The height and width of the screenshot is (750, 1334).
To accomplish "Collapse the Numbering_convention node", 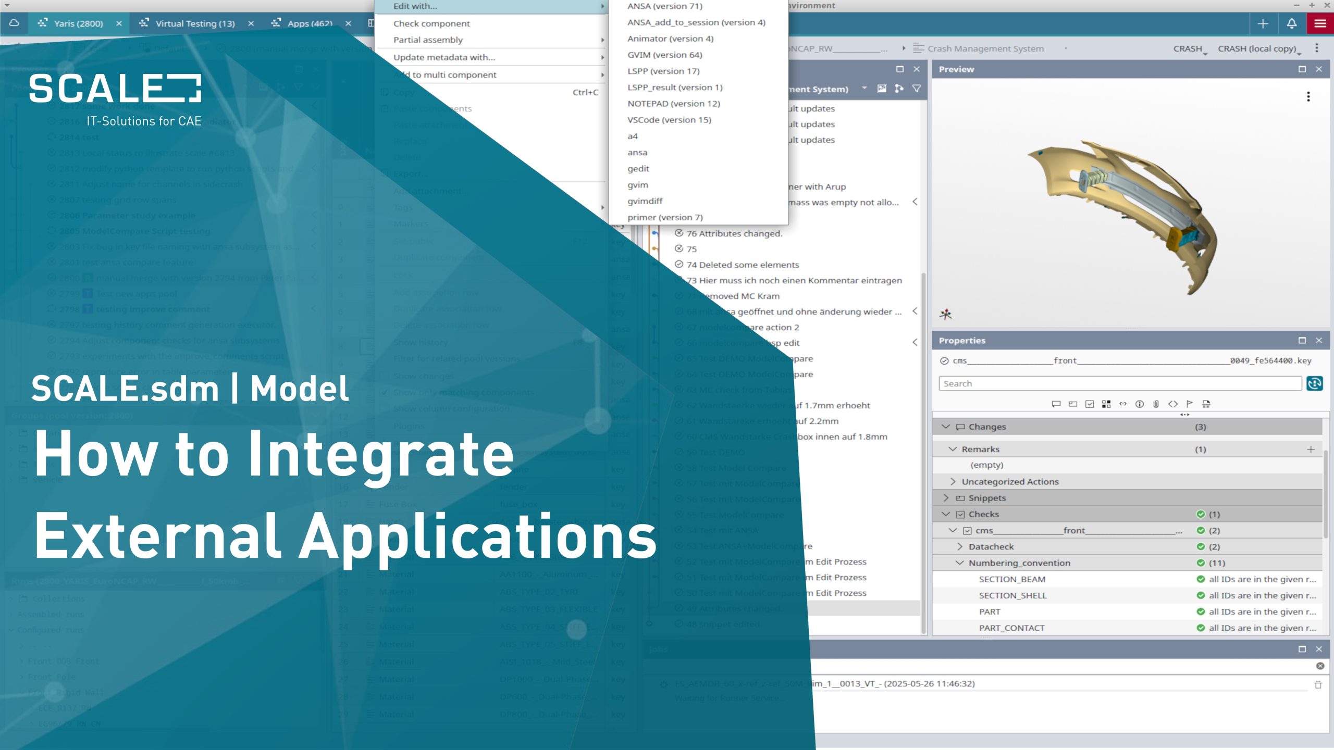I will [960, 563].
